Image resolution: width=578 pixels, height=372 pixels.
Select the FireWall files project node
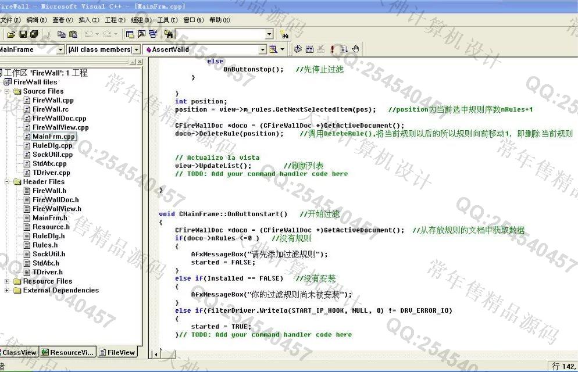tap(35, 82)
